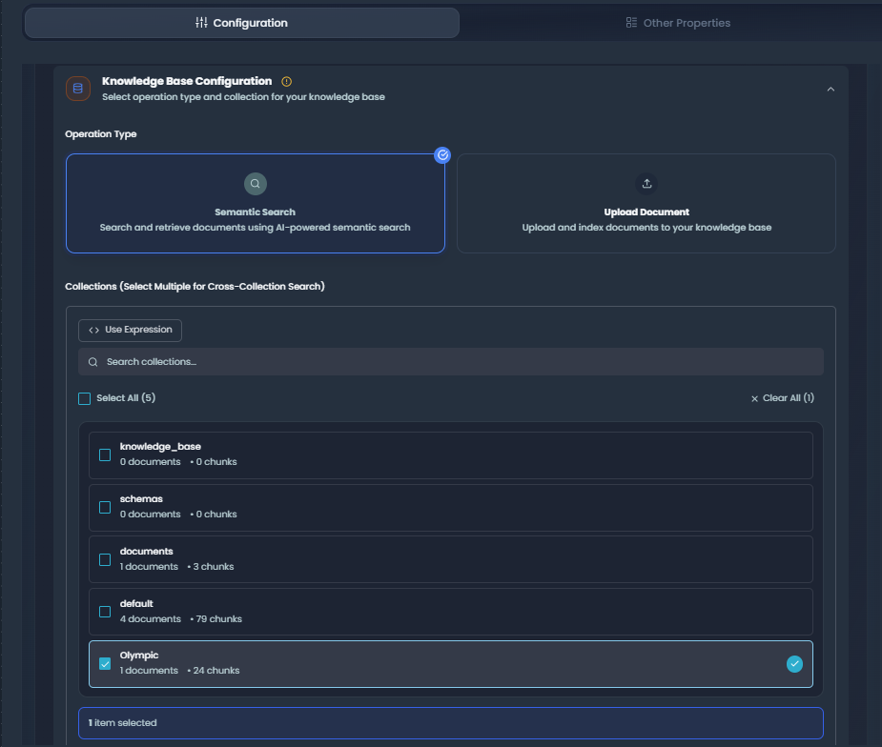
Task: Focus the Search collections input field
Action: tap(458, 362)
